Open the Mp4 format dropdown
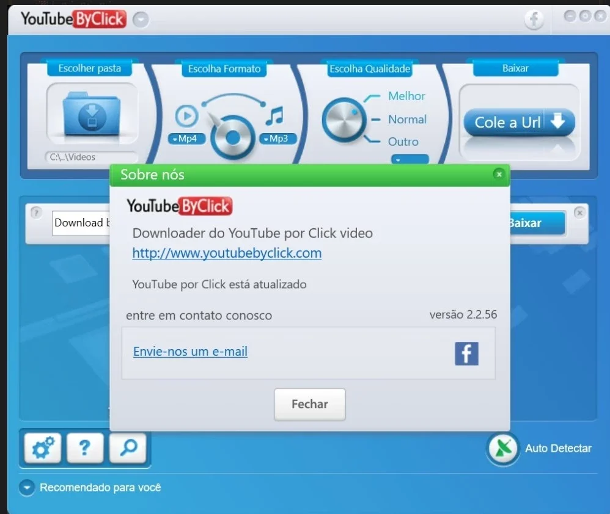The height and width of the screenshot is (514, 610). coord(187,139)
